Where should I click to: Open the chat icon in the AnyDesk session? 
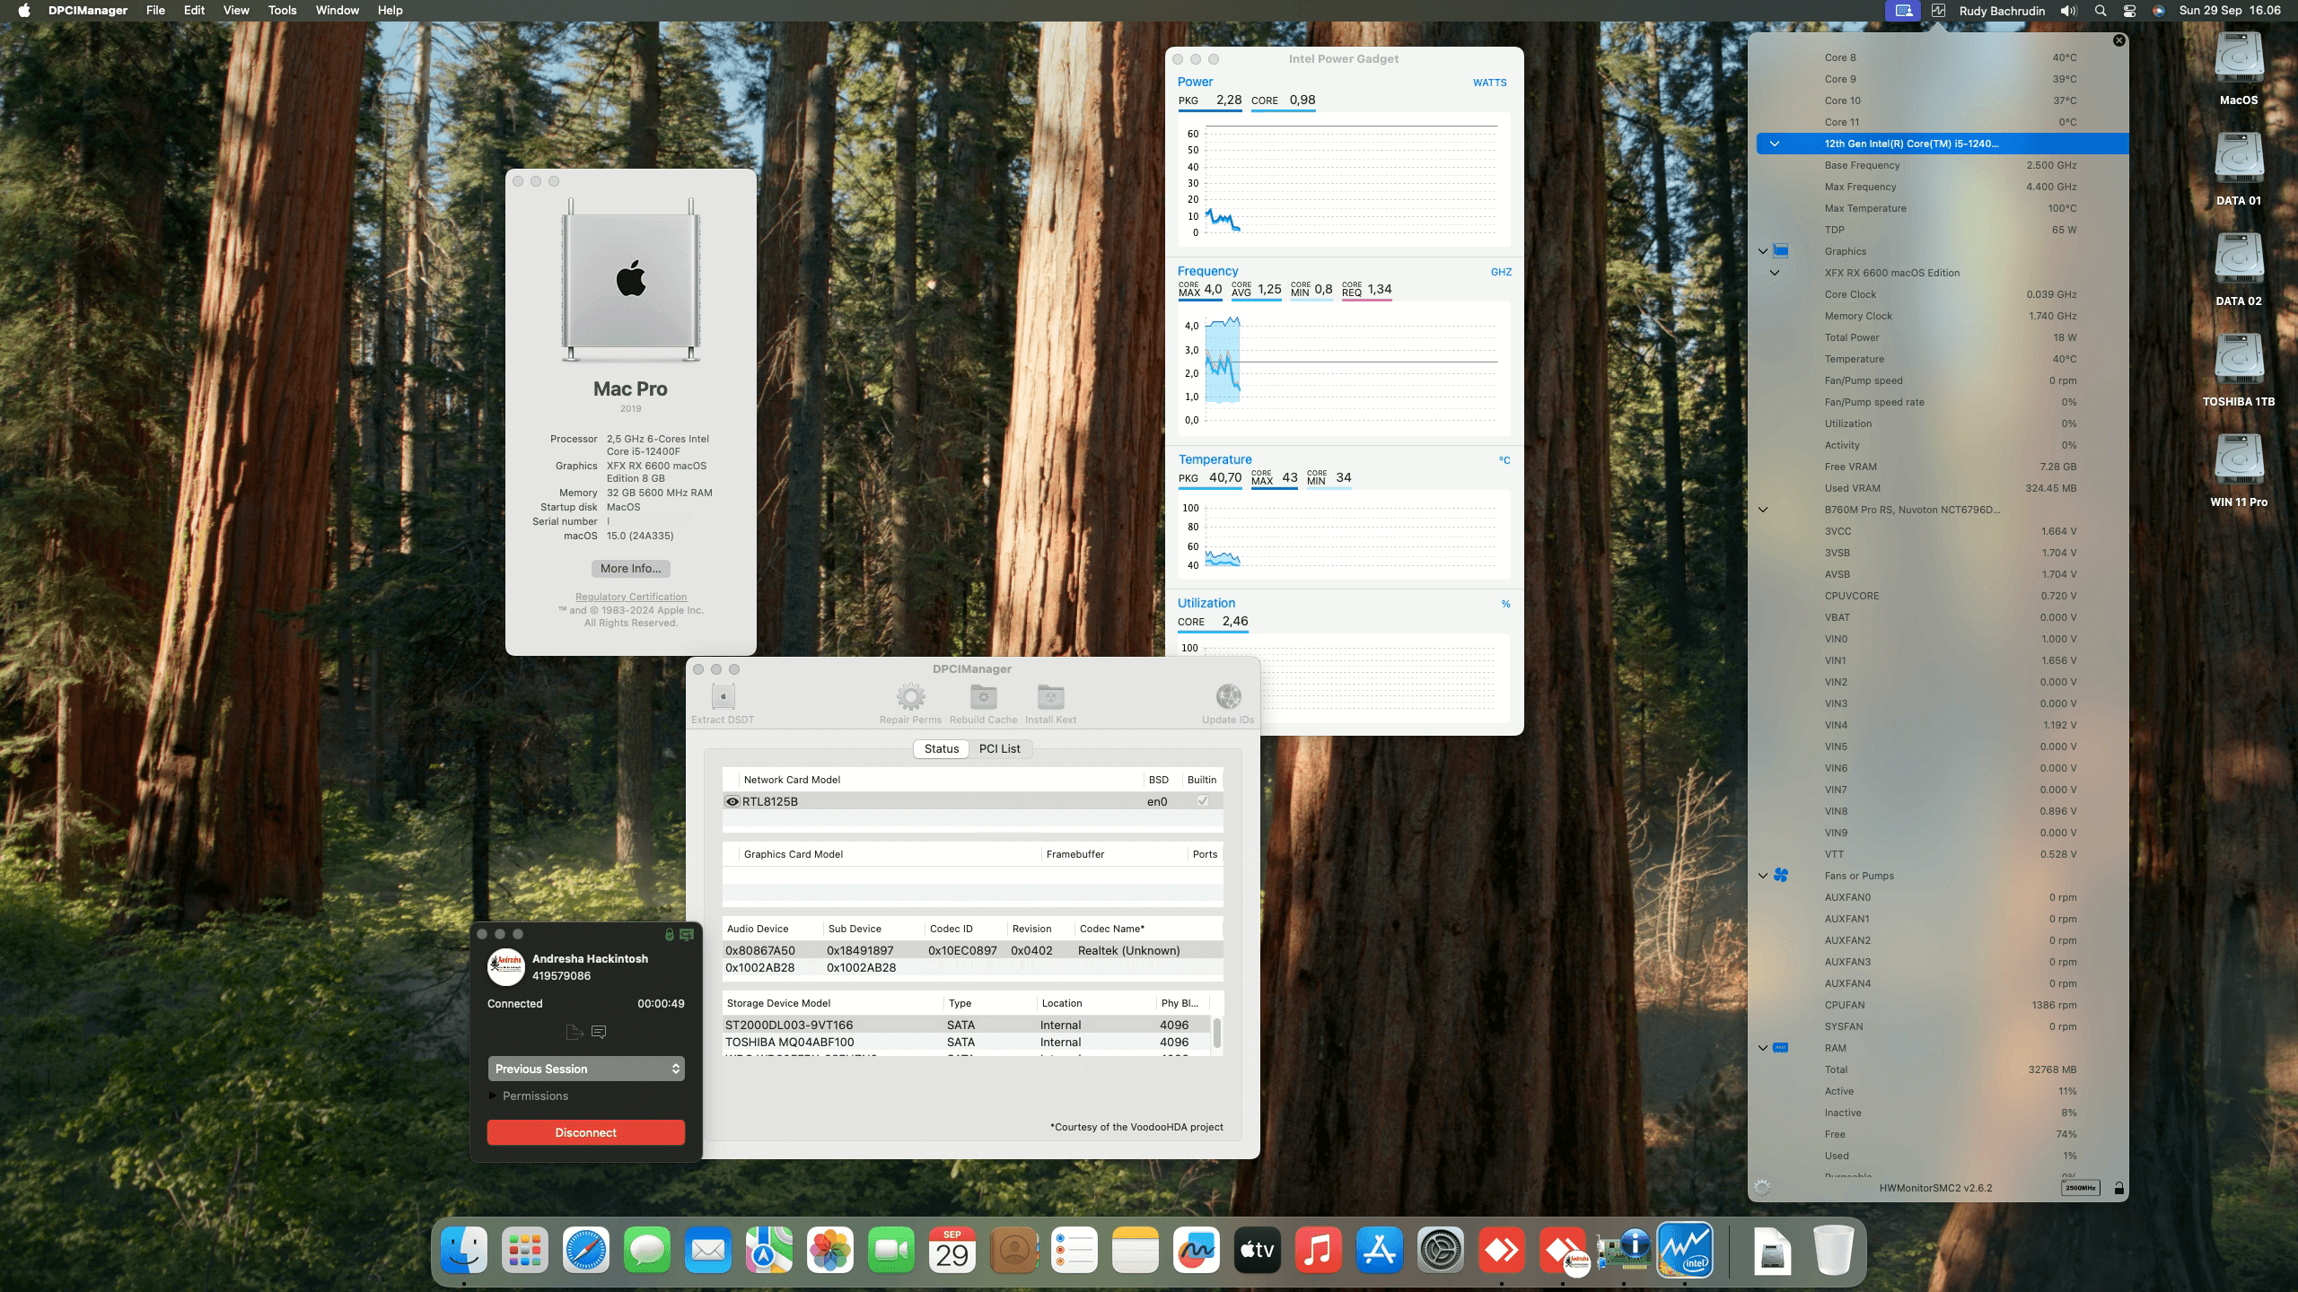(600, 1032)
